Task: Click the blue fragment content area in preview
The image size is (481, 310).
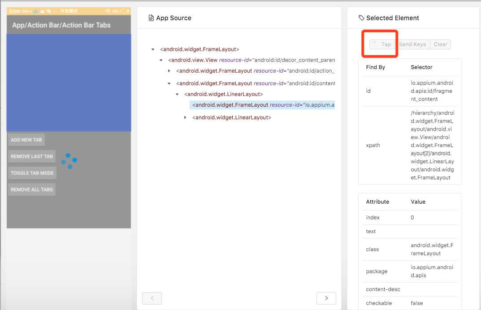Action: tap(69, 83)
